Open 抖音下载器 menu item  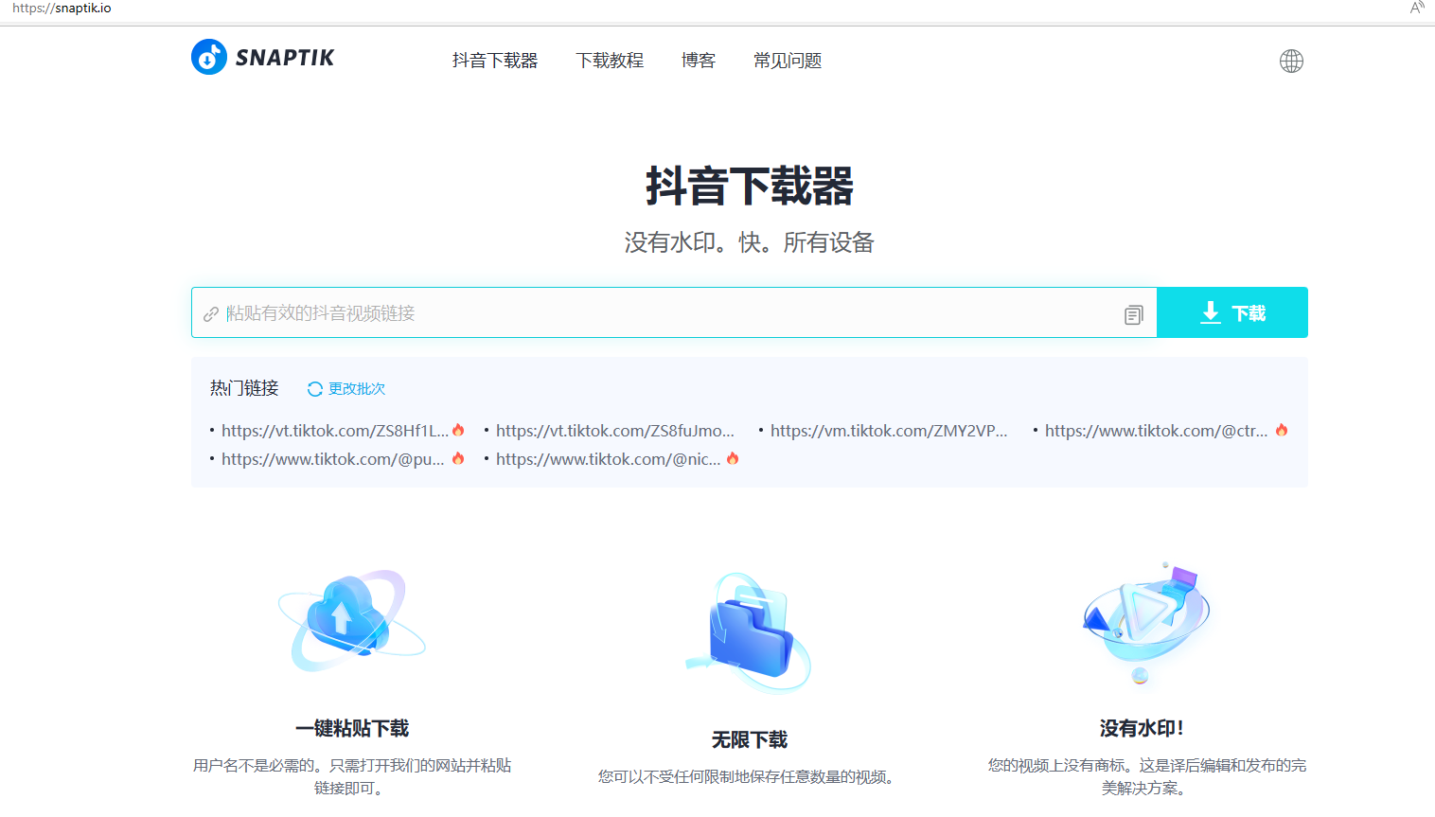495,61
